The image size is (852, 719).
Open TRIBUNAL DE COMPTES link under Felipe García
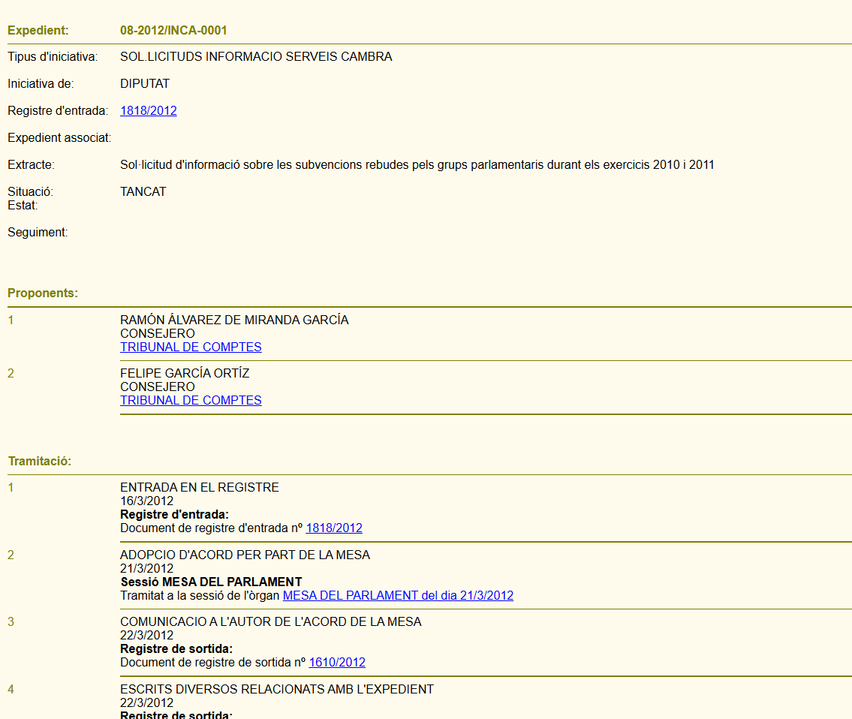(191, 401)
